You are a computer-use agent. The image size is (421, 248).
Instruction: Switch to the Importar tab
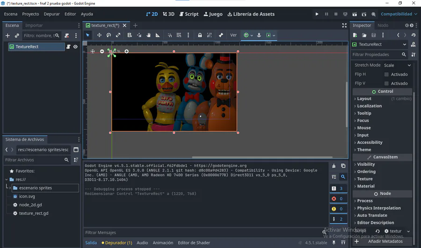point(34,25)
